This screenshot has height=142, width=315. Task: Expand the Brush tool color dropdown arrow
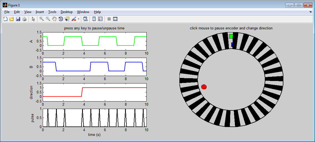click(78, 19)
